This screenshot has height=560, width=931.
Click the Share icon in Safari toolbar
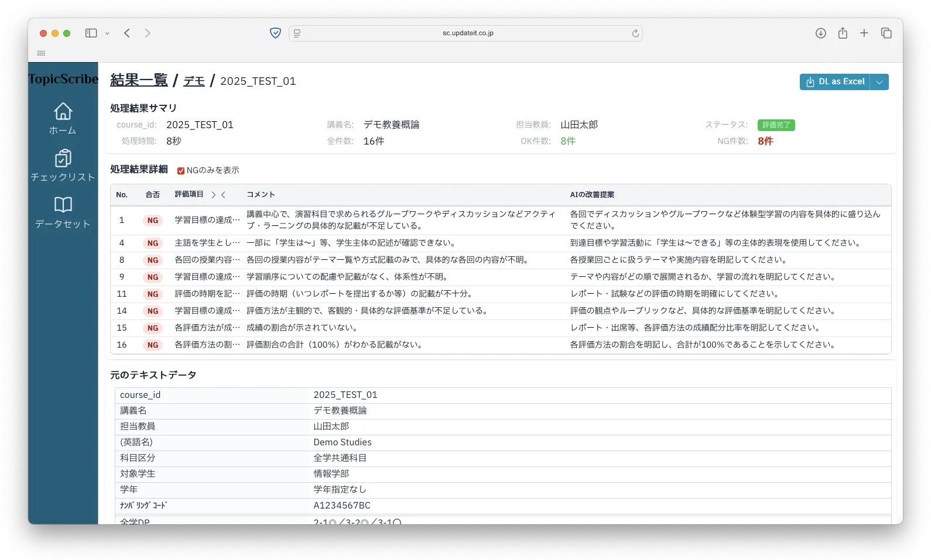pos(843,33)
